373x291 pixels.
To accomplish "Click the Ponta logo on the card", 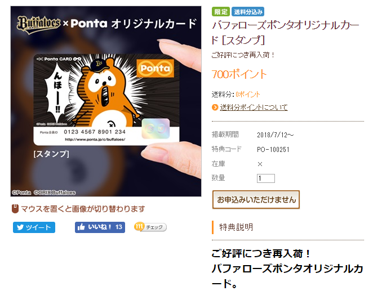I will click(x=155, y=69).
